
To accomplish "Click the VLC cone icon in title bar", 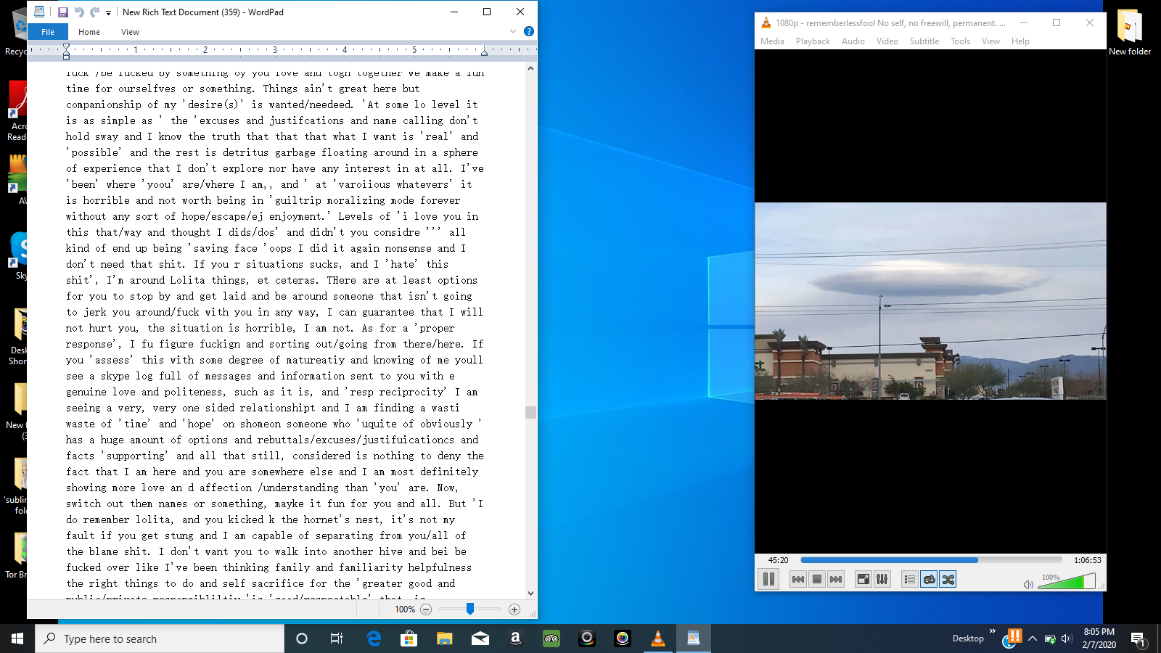I will pyautogui.click(x=766, y=23).
